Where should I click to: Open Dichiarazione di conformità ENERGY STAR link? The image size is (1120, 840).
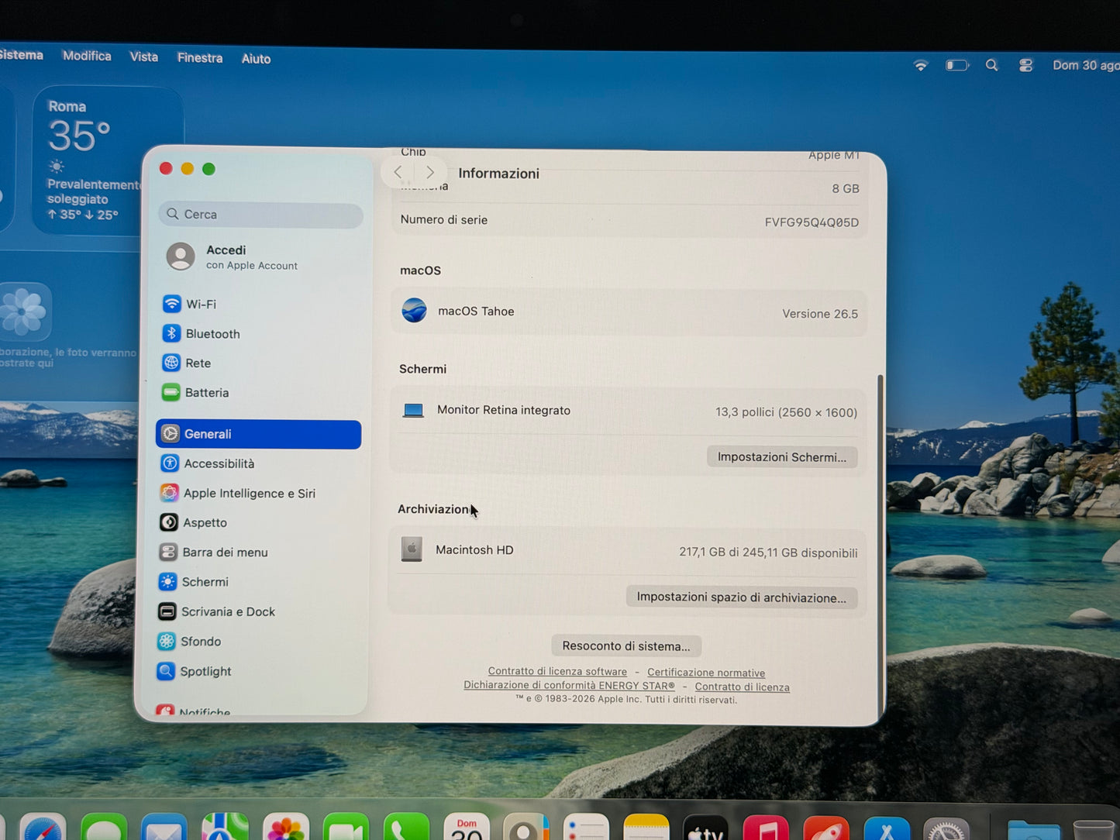pyautogui.click(x=569, y=685)
